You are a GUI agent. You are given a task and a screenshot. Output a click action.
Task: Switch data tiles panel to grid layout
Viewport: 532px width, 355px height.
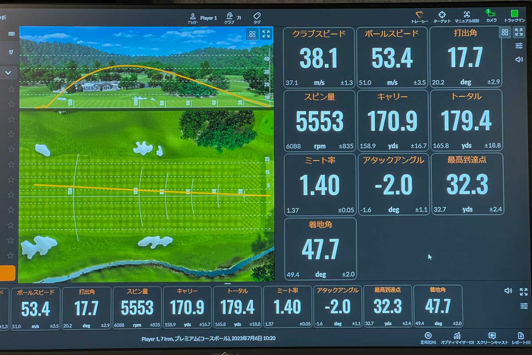pyautogui.click(x=505, y=32)
